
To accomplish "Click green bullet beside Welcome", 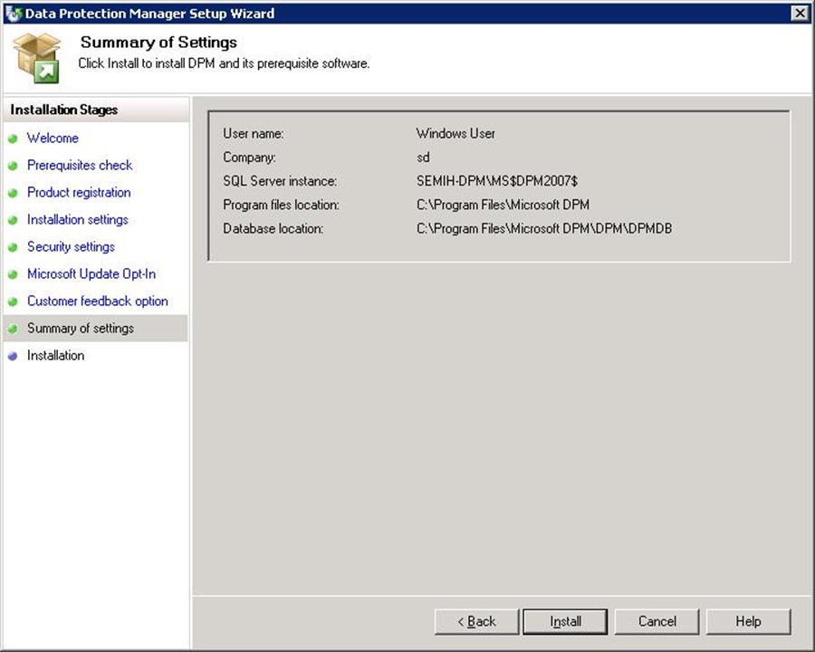I will coord(13,139).
